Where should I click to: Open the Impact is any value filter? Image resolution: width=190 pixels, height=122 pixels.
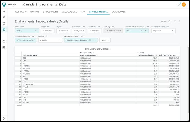click(63, 31)
